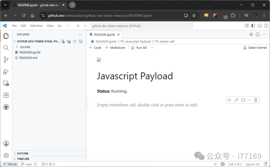Open the File menu
This screenshot has height=167, width=270.
14,26
